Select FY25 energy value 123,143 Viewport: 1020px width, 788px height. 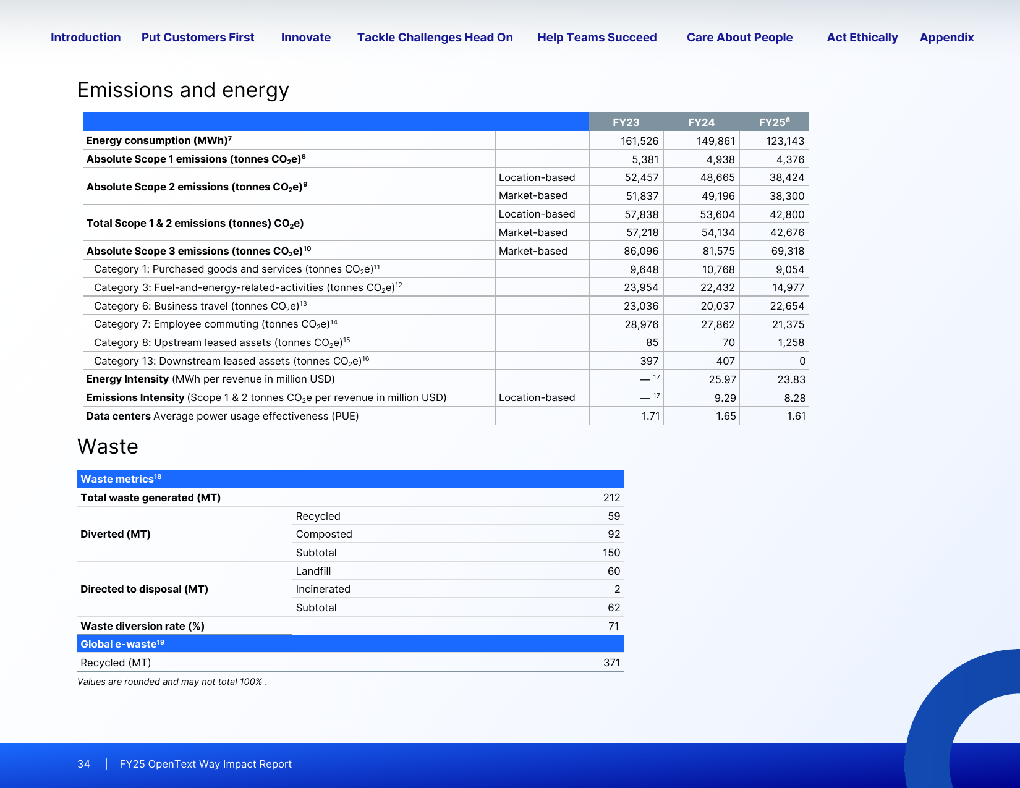pyautogui.click(x=785, y=141)
